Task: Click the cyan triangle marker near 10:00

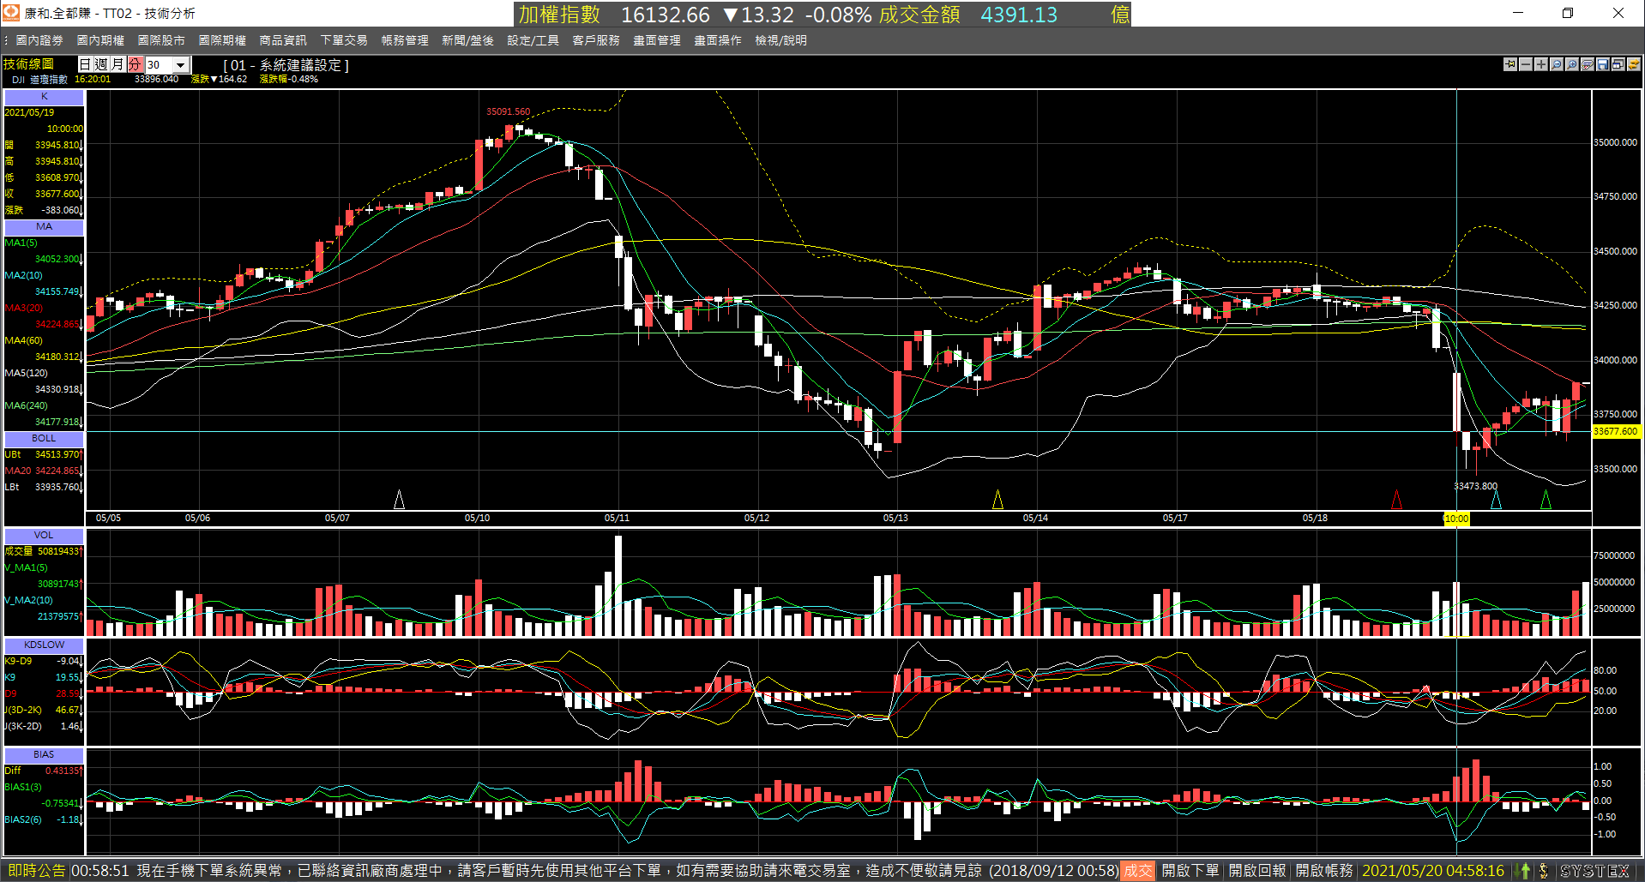Action: point(1496,499)
